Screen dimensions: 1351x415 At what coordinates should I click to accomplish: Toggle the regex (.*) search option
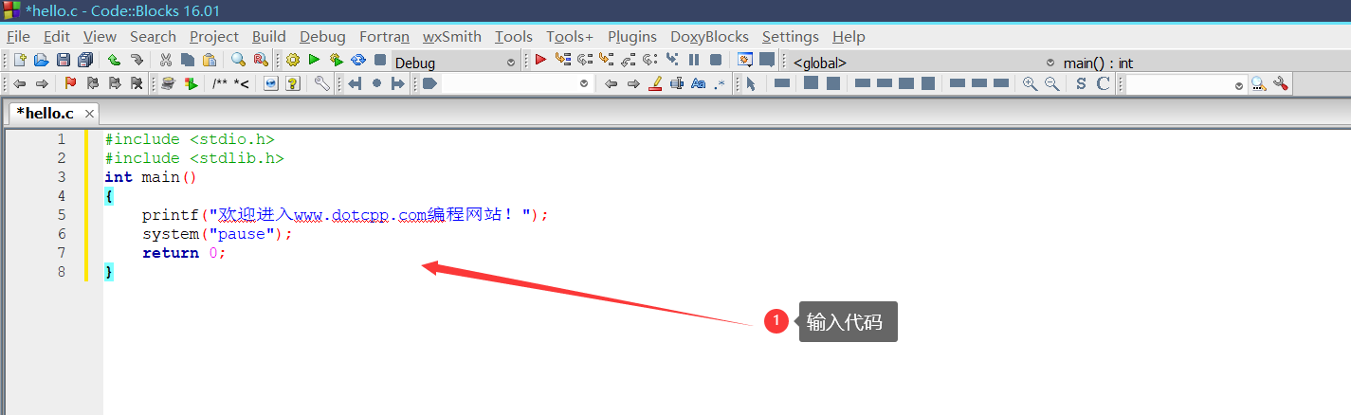(720, 83)
